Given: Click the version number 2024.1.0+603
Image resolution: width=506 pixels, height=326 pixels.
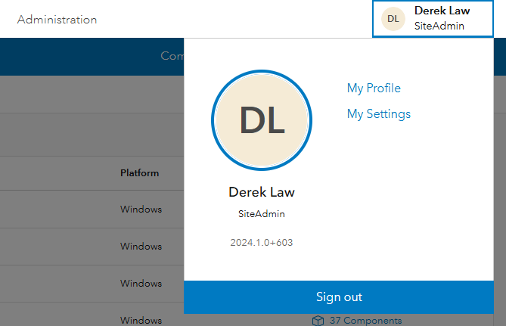Looking at the screenshot, I should [x=262, y=243].
